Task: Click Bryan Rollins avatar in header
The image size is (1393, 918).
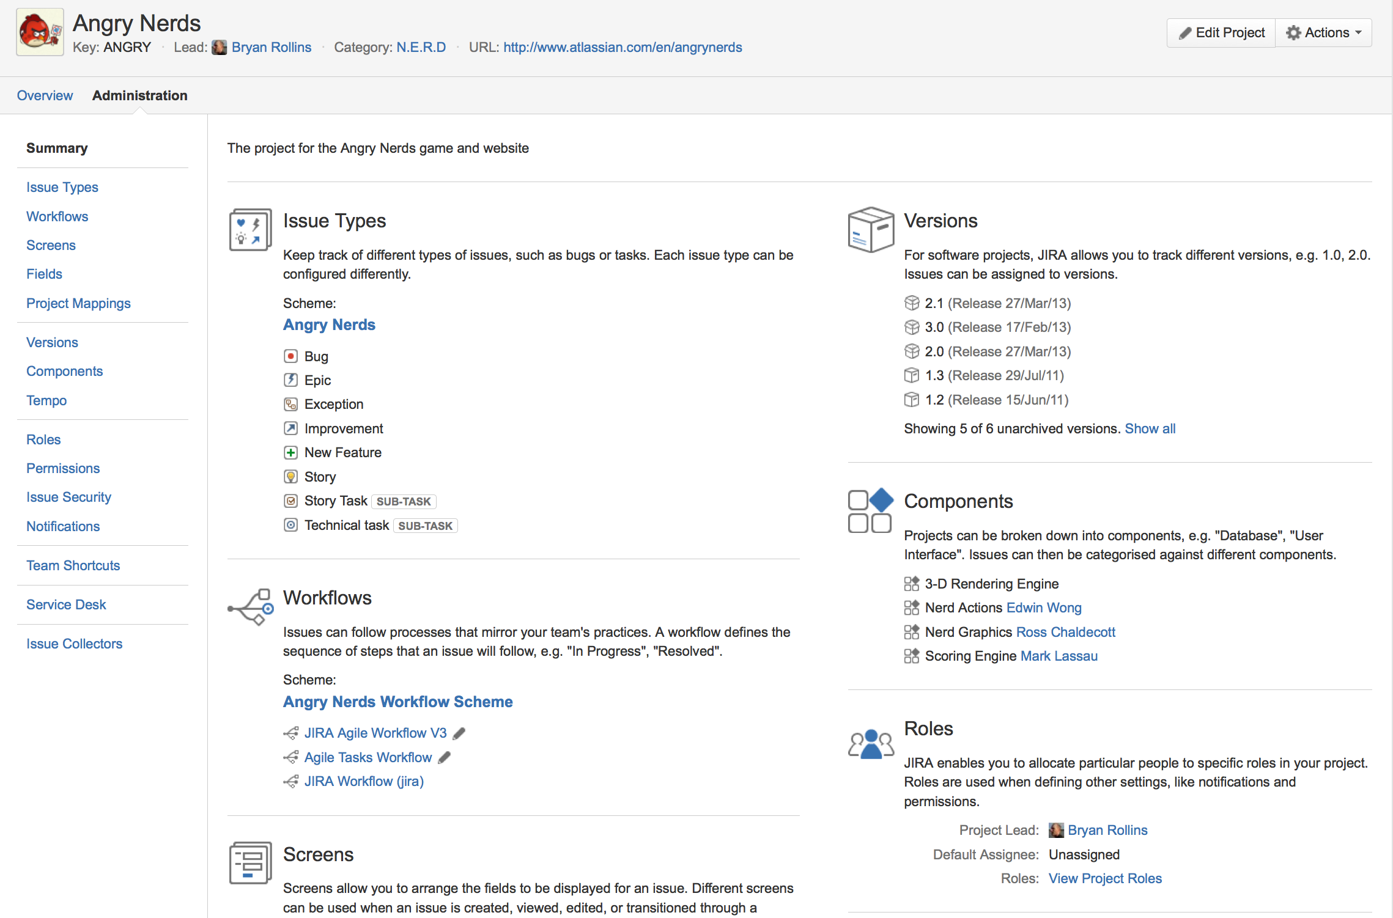Action: (x=220, y=48)
